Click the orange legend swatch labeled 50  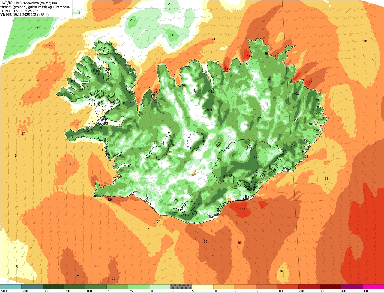pyautogui.click(x=266, y=286)
